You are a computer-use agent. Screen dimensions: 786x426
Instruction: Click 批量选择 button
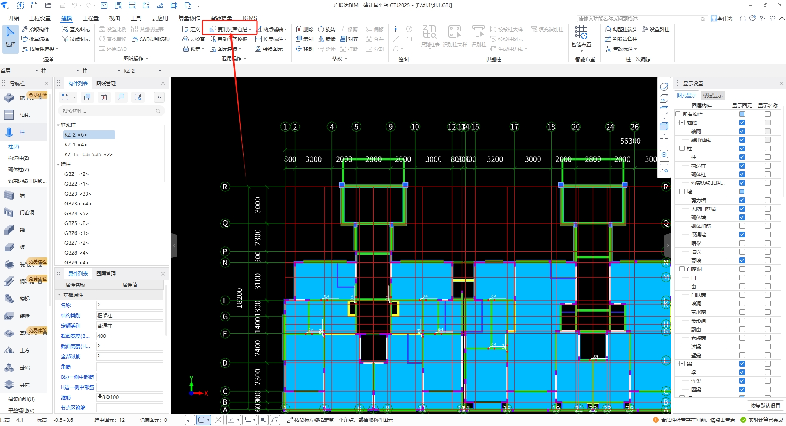tap(35, 39)
